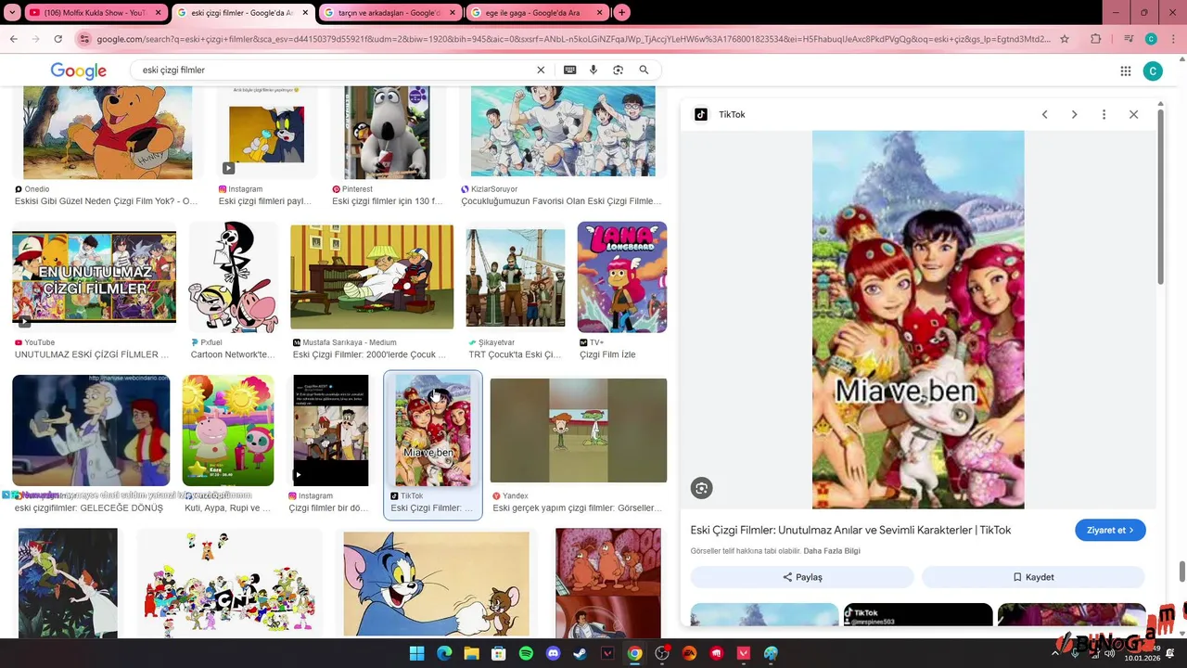Click inside the Google search input field
The width and height of the screenshot is (1187, 668).
coord(334,70)
